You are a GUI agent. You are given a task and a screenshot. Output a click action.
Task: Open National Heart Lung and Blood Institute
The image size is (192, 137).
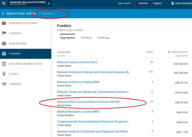point(88,102)
